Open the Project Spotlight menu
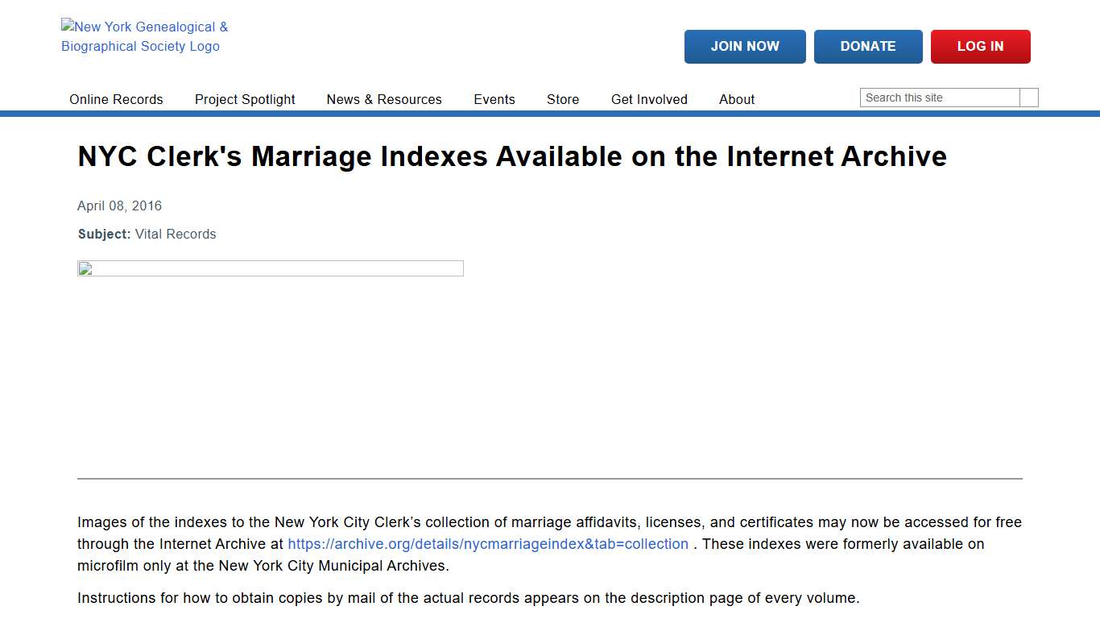 [x=245, y=99]
